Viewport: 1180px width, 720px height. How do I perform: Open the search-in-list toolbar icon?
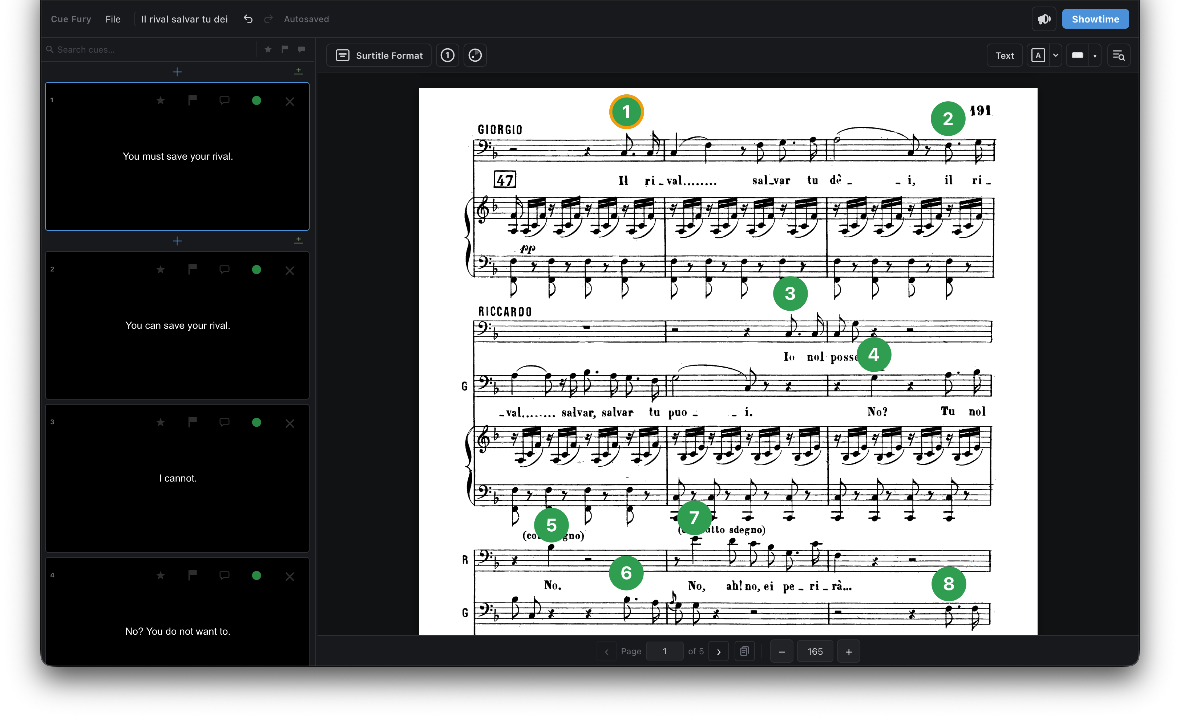(x=1119, y=56)
